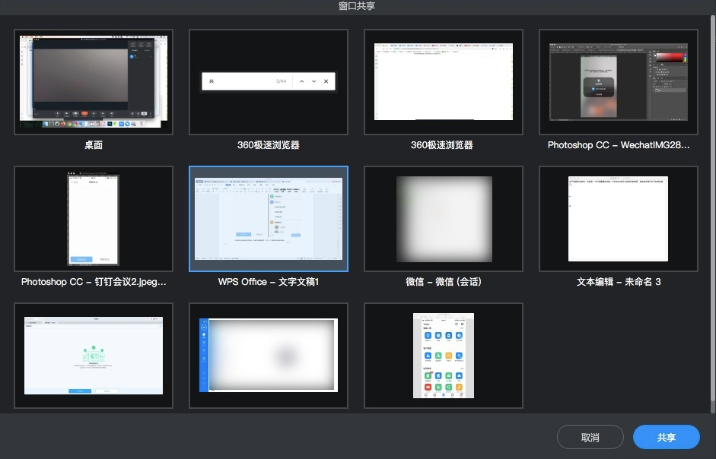Click the blue 共享 share button
Screen dimensions: 716x459
[667, 437]
